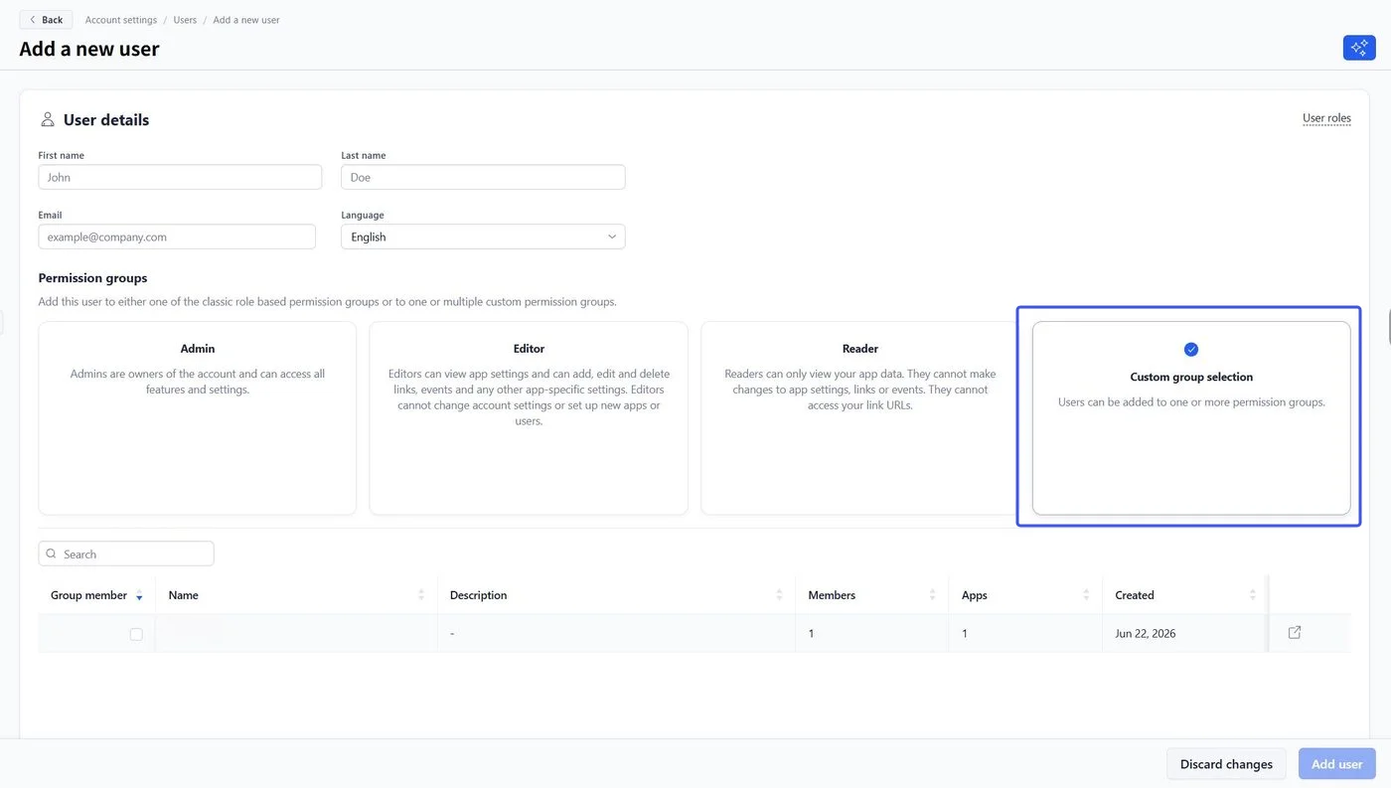Screen dimensions: 1391x788
Task: Sort the table by Description
Action: (779, 595)
